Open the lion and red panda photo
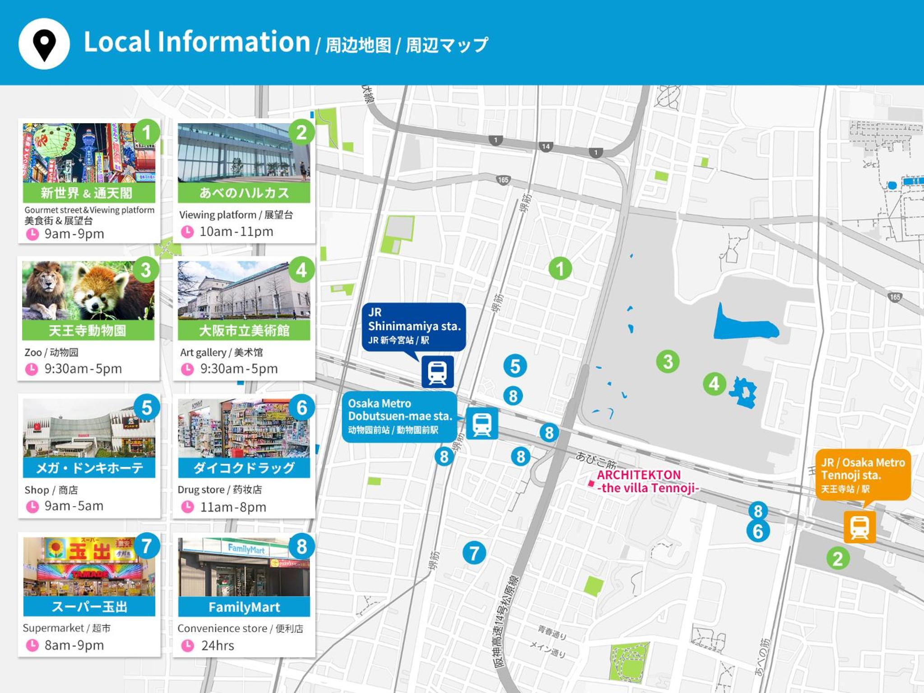 click(88, 291)
